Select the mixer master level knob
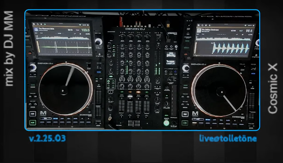This screenshot has height=163, width=283. pyautogui.click(x=158, y=38)
